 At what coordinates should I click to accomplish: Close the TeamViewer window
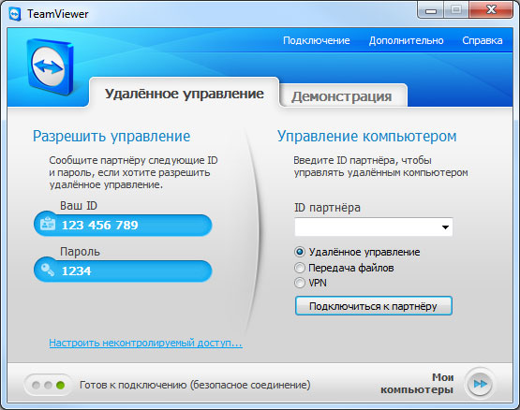[x=491, y=10]
